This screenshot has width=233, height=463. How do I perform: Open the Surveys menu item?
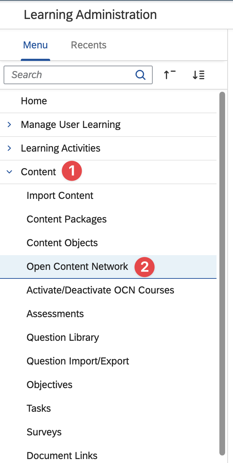44,432
